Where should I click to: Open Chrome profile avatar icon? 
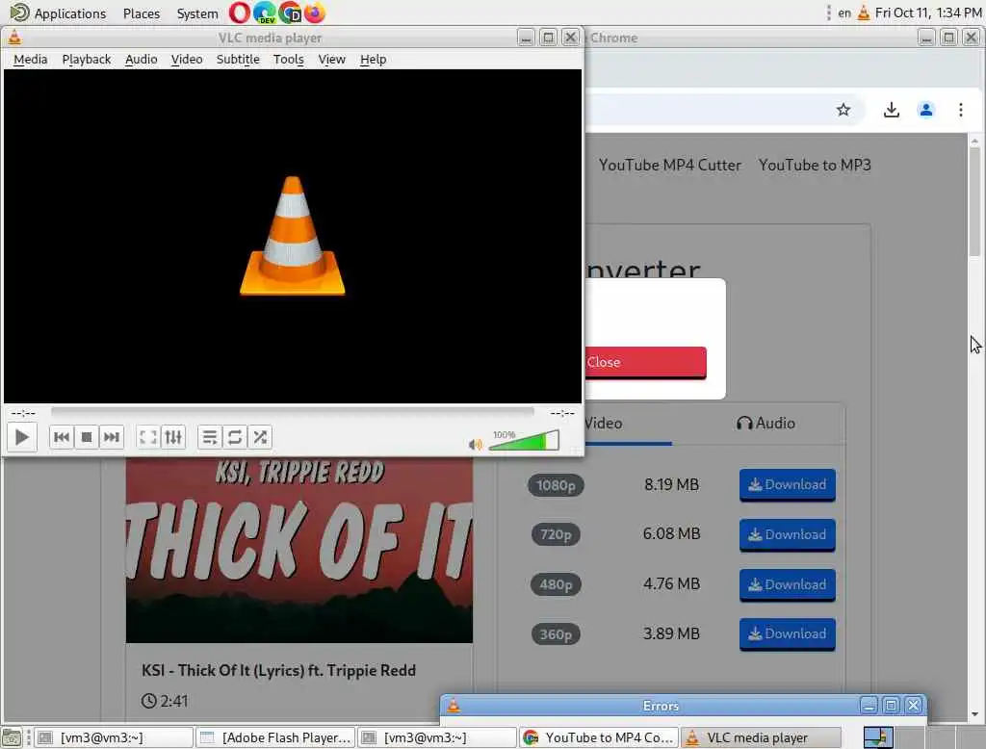pyautogui.click(x=925, y=110)
